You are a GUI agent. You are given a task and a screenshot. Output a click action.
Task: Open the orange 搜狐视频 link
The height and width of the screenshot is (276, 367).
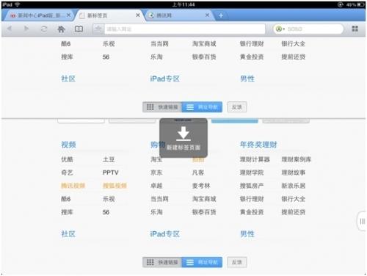115,186
